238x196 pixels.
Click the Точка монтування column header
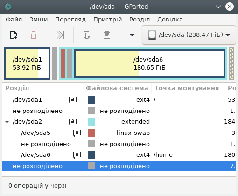(187, 88)
